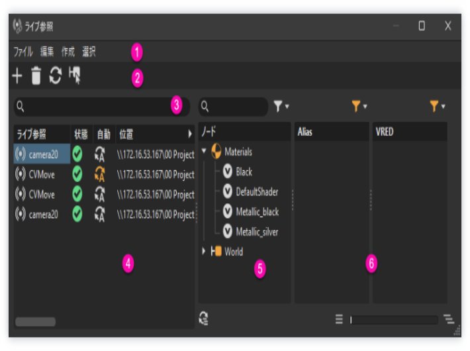Click the live reference icon beside selected camera20
470x351 pixels.
pos(21,154)
